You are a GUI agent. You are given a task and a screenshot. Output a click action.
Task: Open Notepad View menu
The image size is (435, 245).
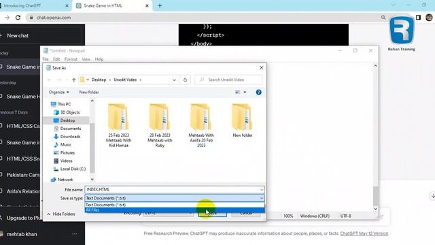coord(86,59)
